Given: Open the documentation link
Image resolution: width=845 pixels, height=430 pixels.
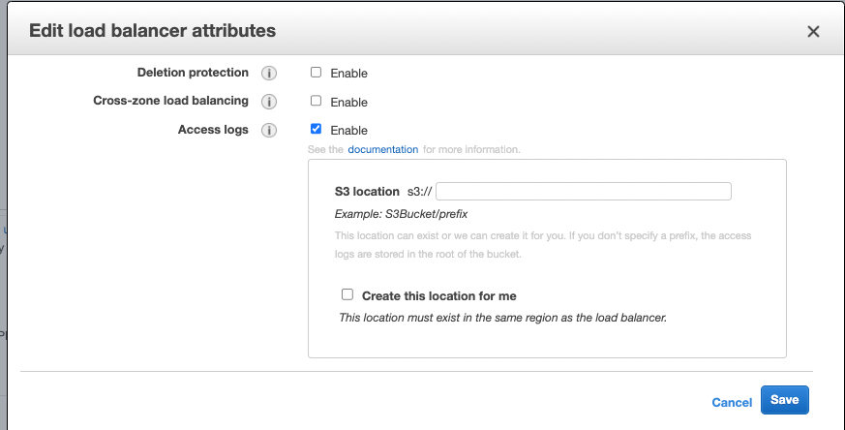Looking at the screenshot, I should pyautogui.click(x=383, y=150).
